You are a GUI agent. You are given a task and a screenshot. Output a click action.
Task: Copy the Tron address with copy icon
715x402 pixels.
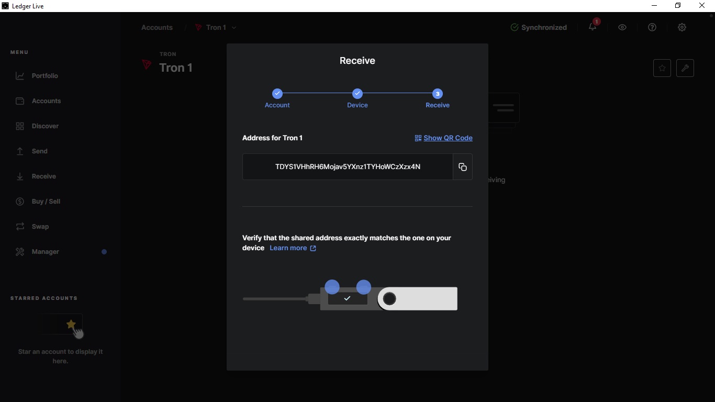click(463, 167)
